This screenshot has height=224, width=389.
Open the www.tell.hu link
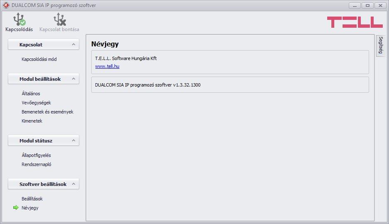tap(107, 66)
